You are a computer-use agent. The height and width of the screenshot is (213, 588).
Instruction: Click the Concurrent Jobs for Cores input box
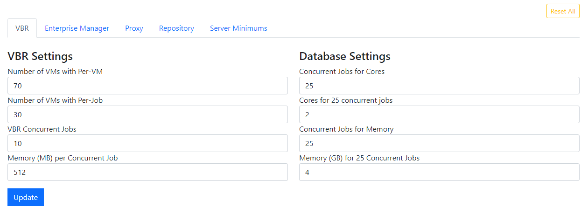point(439,86)
